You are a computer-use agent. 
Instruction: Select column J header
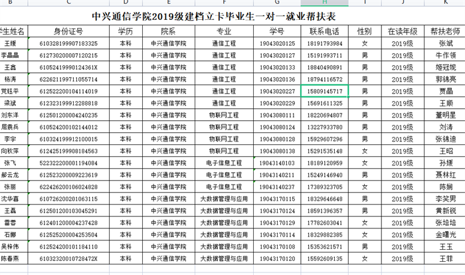(403, 3)
